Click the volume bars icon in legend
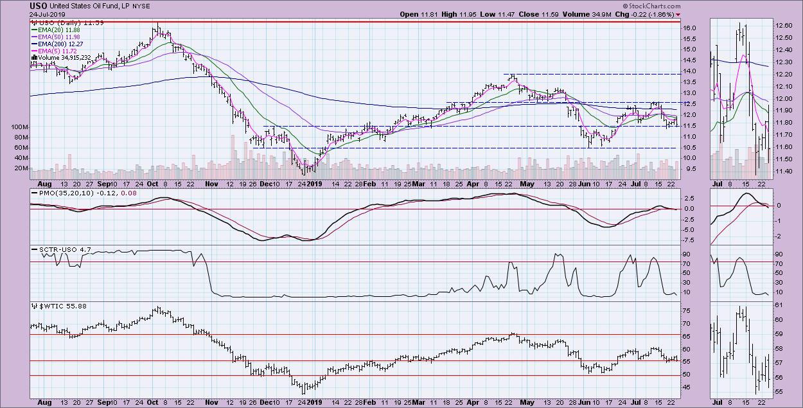The height and width of the screenshot is (408, 803). 33,57
